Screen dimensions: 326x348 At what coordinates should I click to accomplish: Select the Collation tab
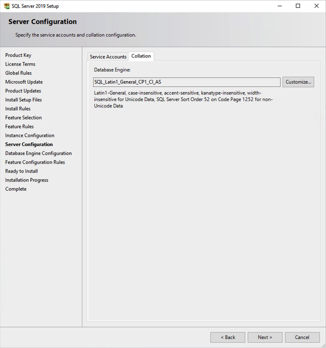click(141, 56)
